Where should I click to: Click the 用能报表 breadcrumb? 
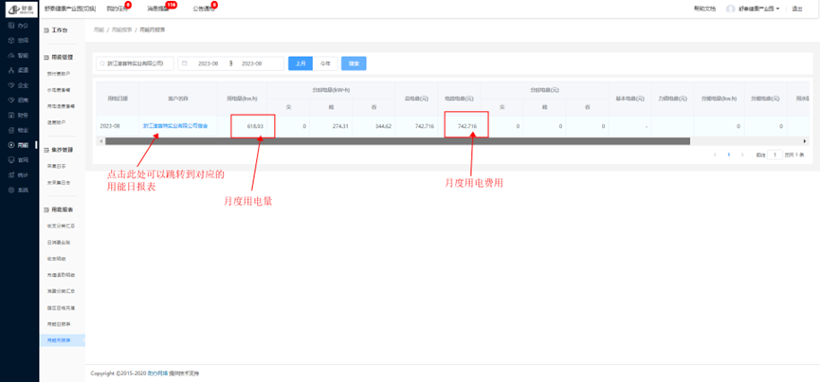[x=121, y=30]
